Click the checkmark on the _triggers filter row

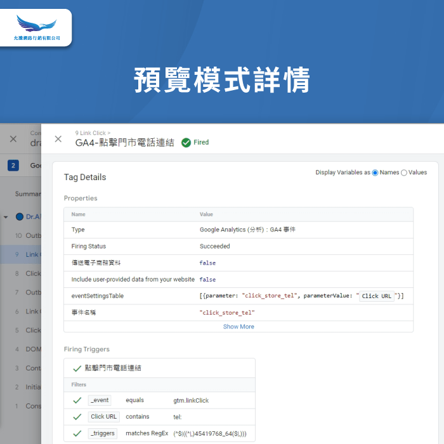coord(77,433)
